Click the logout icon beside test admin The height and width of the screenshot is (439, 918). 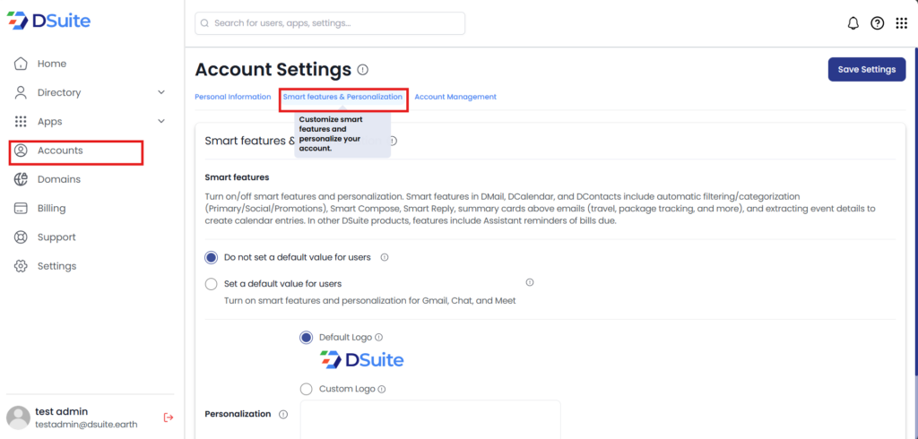point(168,417)
